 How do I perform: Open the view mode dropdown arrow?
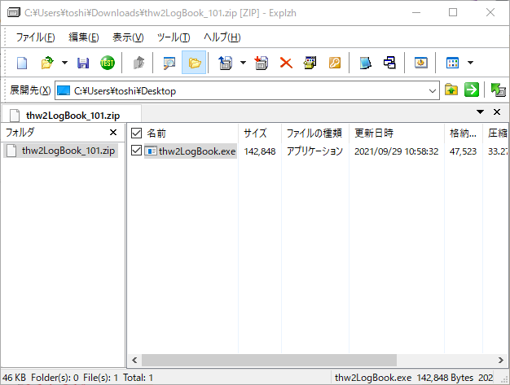click(470, 63)
